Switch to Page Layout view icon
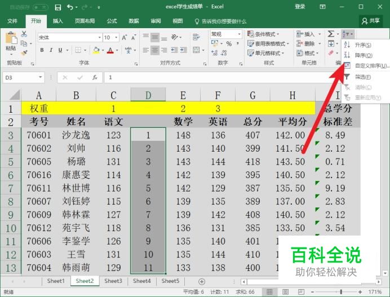 point(285,292)
